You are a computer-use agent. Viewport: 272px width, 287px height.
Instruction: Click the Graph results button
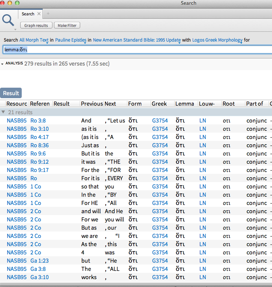tap(36, 25)
